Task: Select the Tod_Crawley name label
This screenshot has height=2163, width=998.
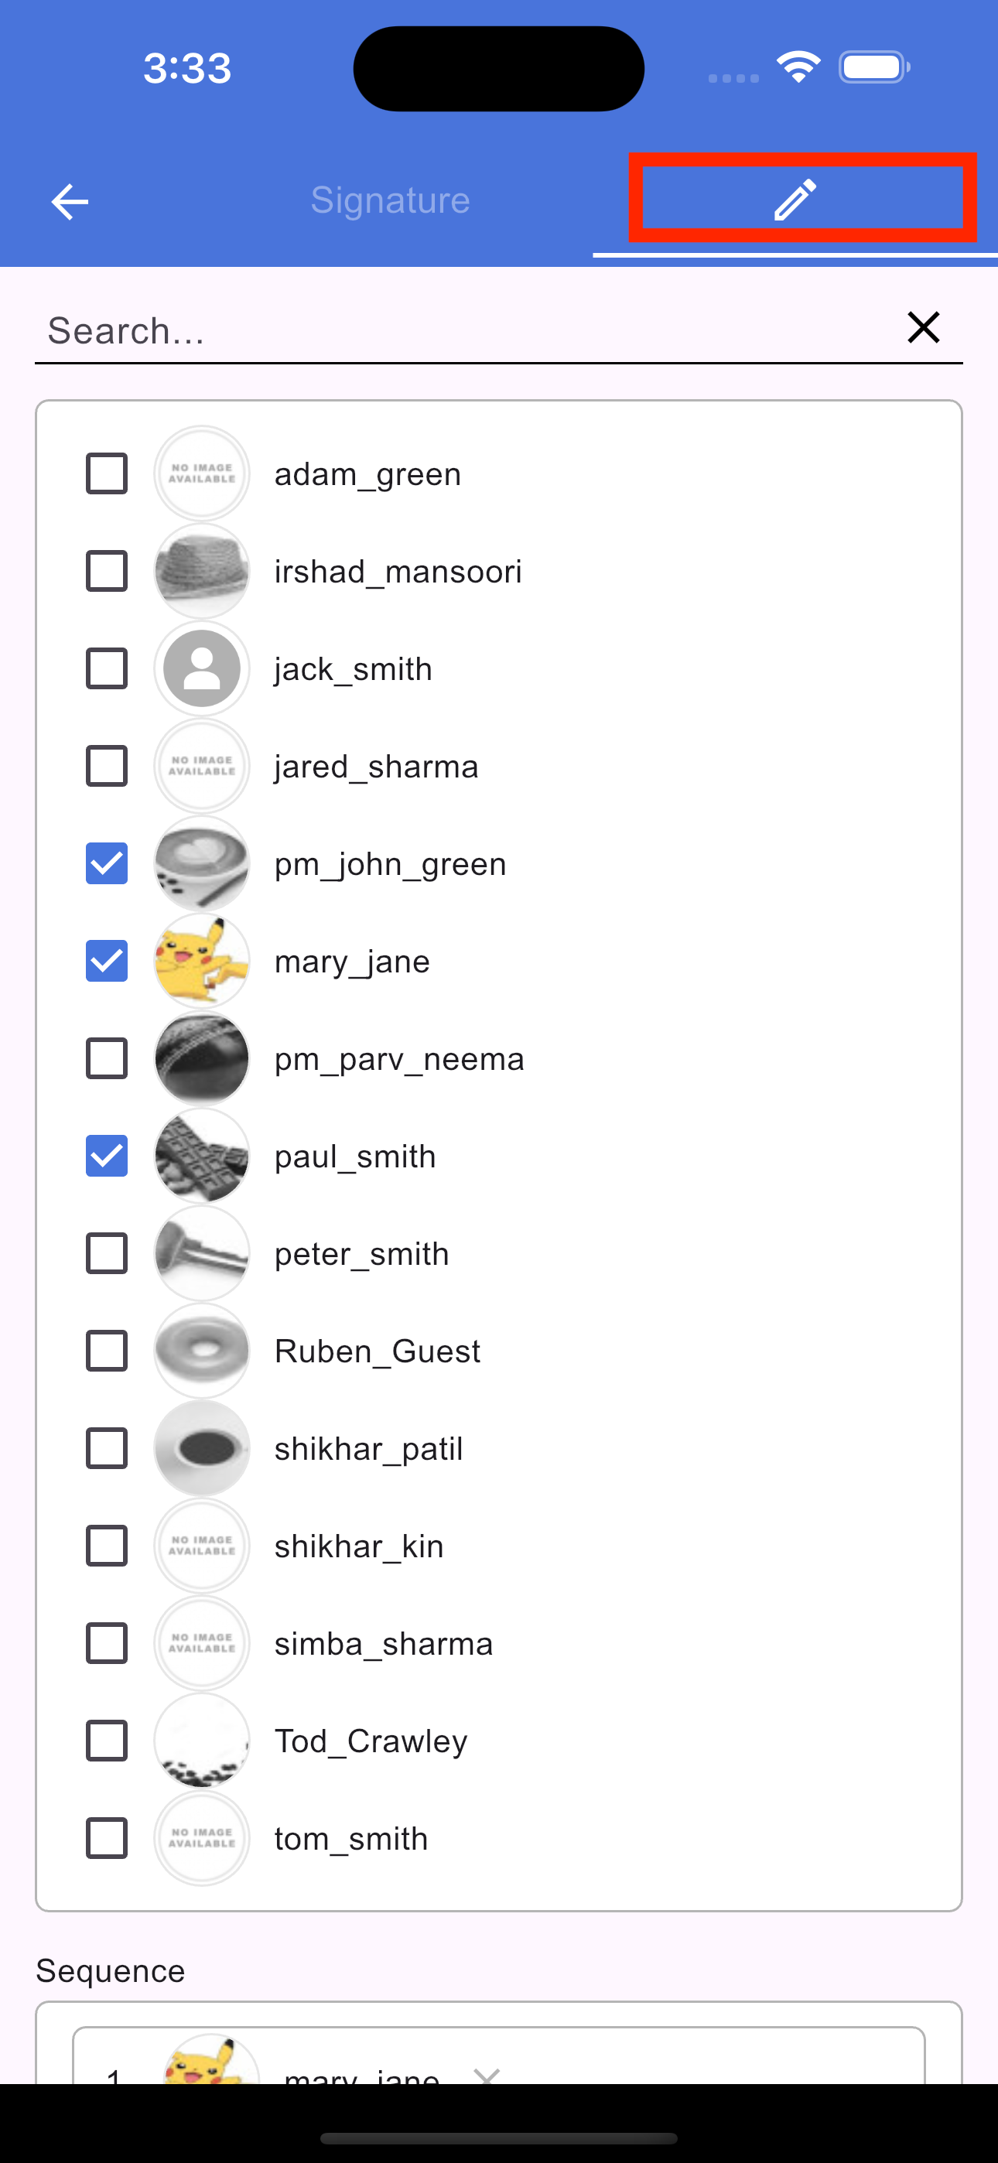Action: click(x=371, y=1741)
